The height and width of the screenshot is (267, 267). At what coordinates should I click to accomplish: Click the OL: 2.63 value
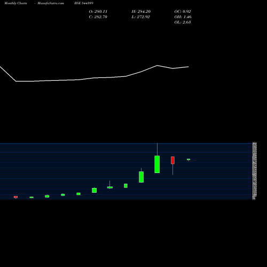click(183, 22)
